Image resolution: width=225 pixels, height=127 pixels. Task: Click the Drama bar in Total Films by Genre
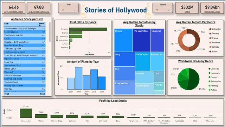point(76,33)
